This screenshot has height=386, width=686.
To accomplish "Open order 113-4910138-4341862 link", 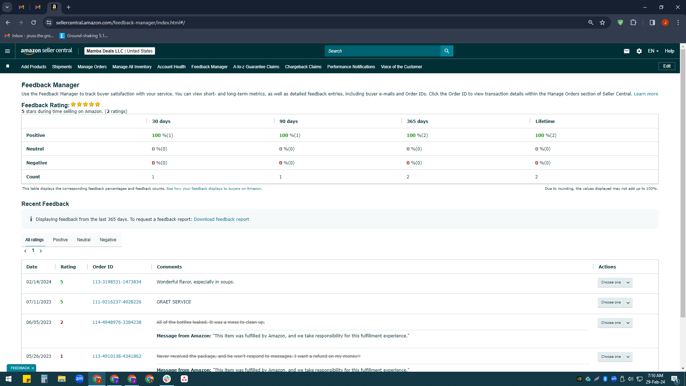I will (117, 356).
